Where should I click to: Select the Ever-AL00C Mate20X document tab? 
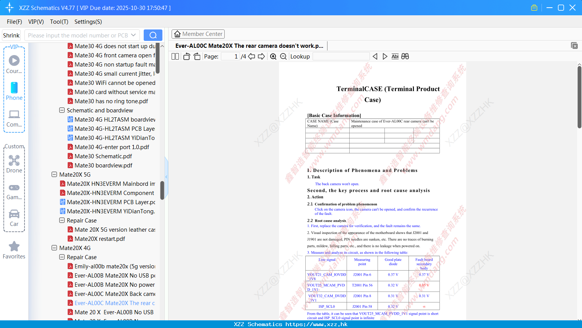(249, 46)
